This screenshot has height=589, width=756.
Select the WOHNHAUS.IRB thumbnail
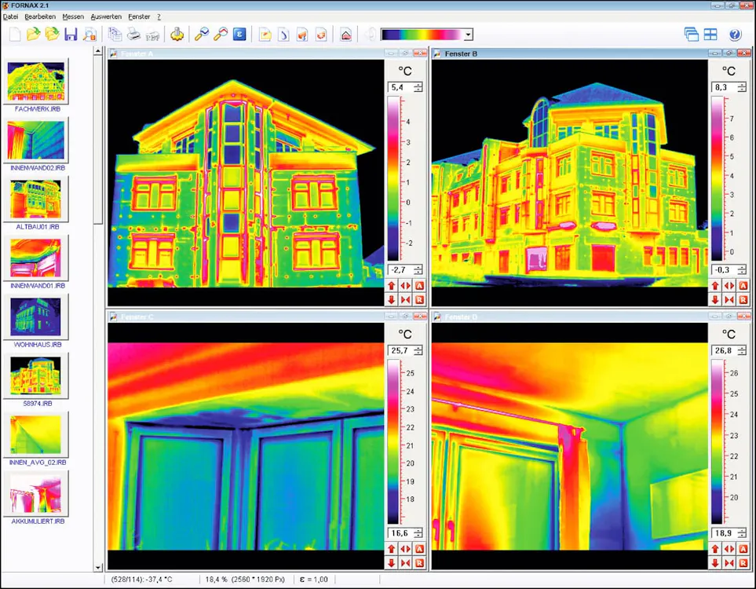coord(37,316)
